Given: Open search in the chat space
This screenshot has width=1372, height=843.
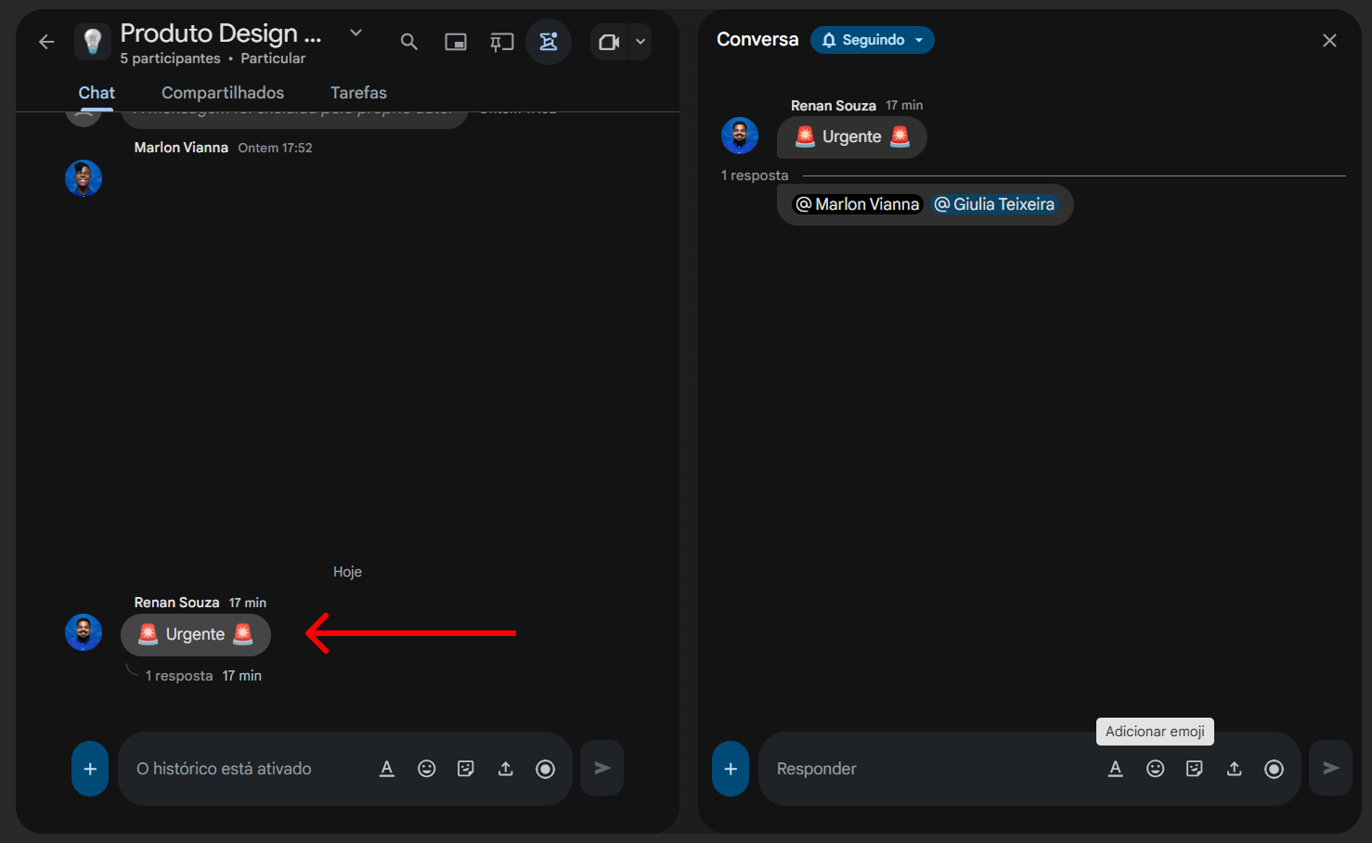Looking at the screenshot, I should (x=408, y=42).
